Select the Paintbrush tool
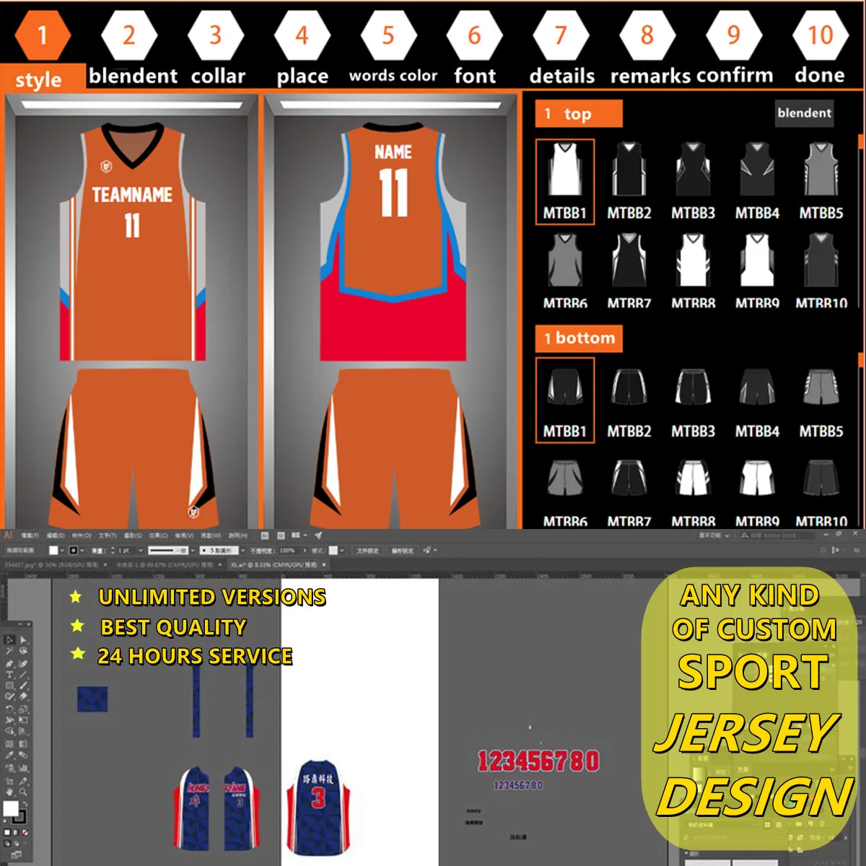 [x=24, y=686]
